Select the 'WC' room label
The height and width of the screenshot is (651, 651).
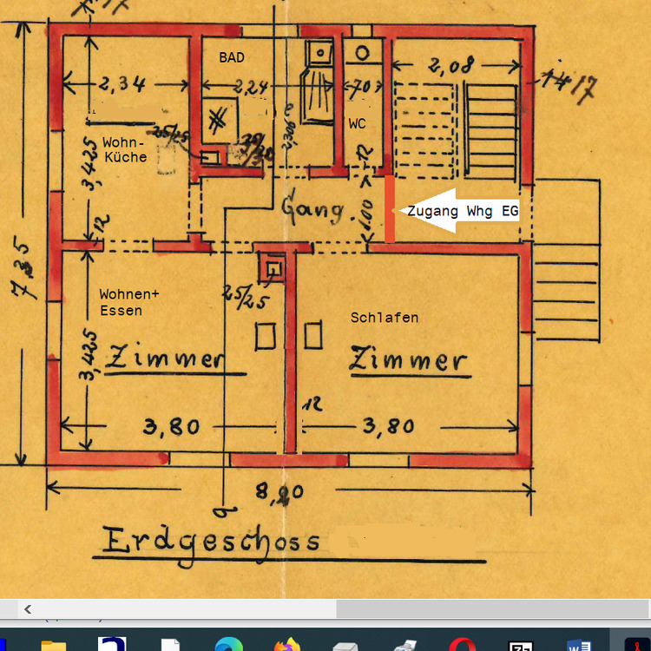coord(357,124)
